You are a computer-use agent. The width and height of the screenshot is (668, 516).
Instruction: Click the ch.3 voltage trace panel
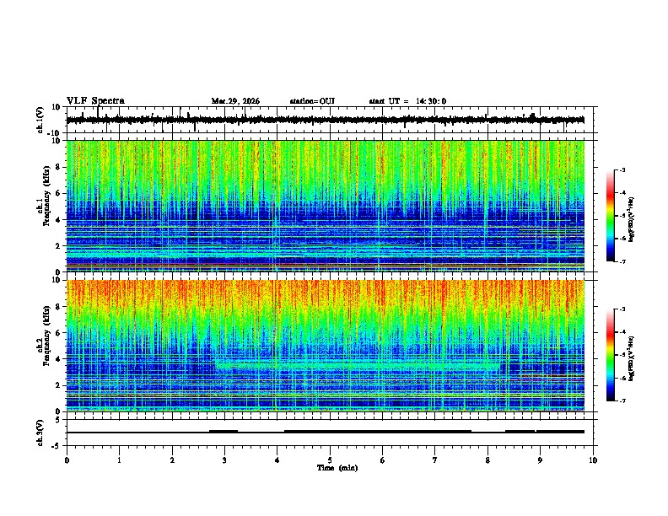331,433
